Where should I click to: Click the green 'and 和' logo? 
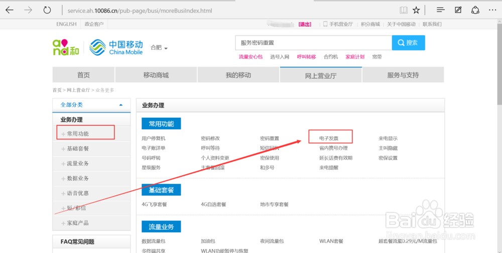[x=66, y=47]
